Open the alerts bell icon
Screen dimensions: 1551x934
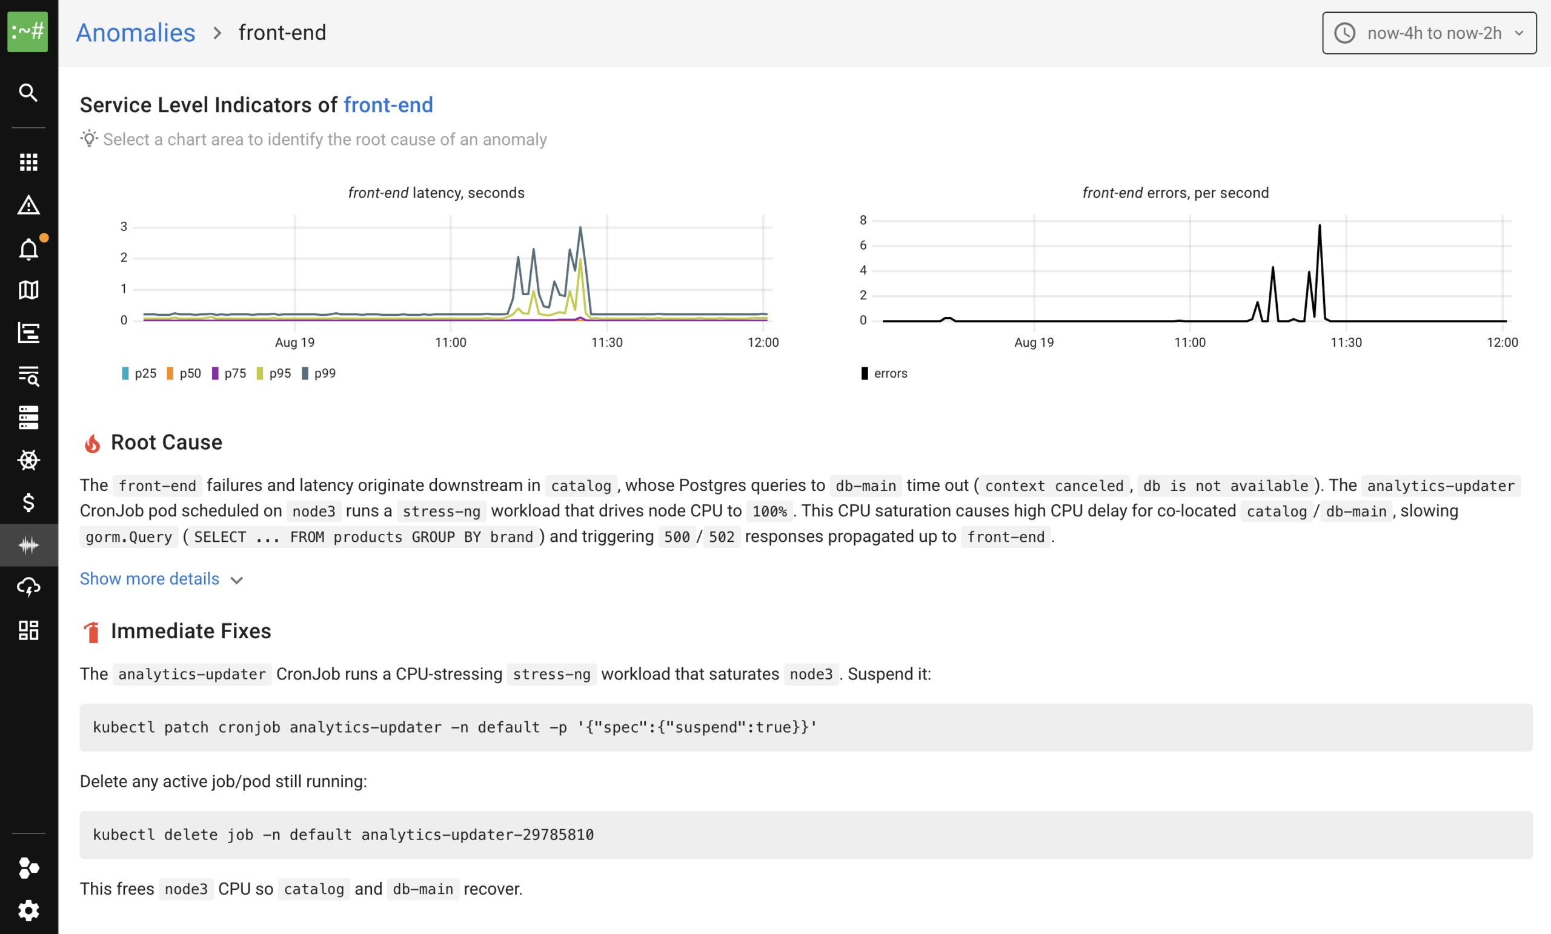tap(28, 249)
